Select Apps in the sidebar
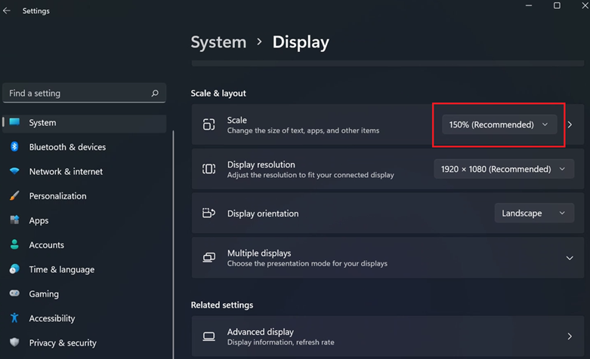This screenshot has width=590, height=359. click(39, 221)
